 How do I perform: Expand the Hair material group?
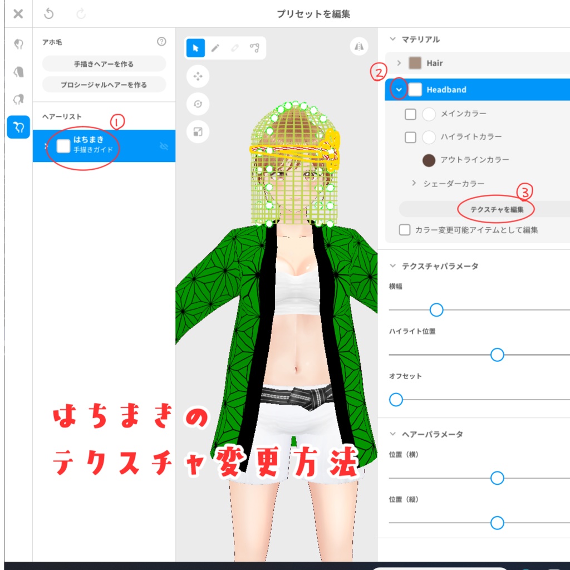point(400,63)
